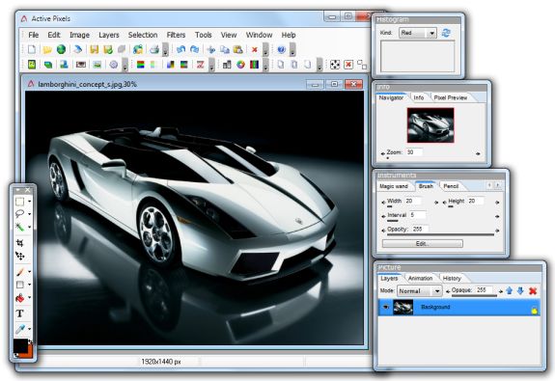Click the rainbow color bars icon

[x=141, y=65]
